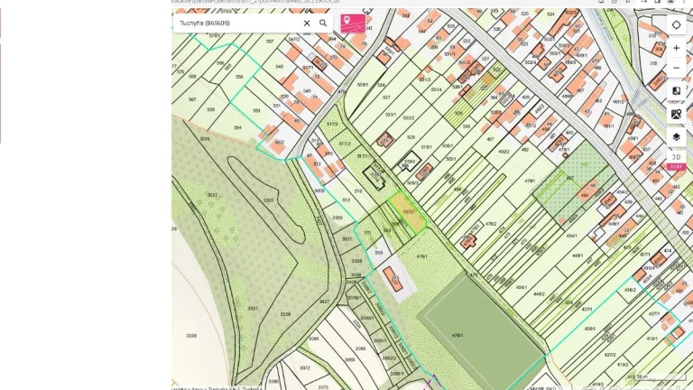Select parcel number 3065

[349, 360]
